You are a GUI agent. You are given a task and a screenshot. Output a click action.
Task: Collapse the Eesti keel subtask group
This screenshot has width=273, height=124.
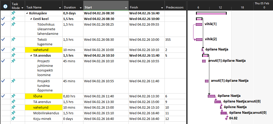tap(31, 19)
